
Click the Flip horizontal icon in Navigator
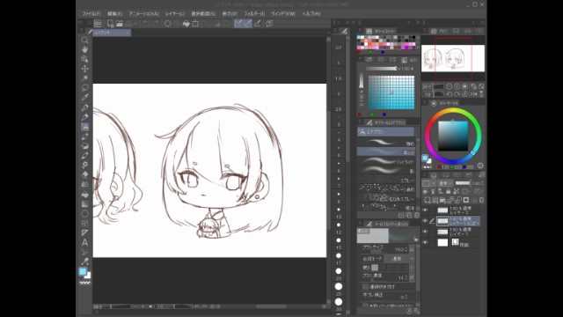[473, 94]
